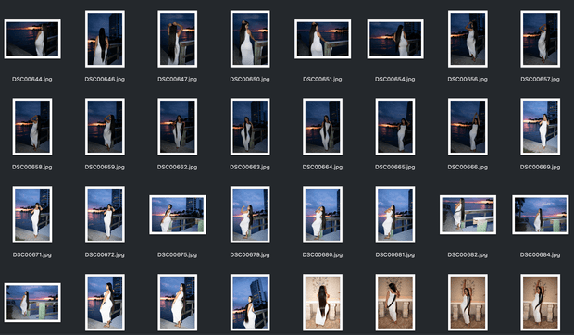
Task: Select the DSC00656.jpg portrait thumbnail
Action: point(468,39)
